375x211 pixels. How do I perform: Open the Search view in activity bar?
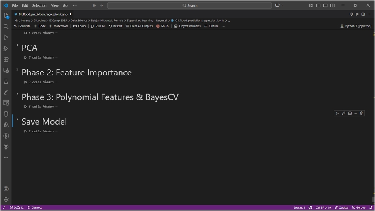pos(6,27)
